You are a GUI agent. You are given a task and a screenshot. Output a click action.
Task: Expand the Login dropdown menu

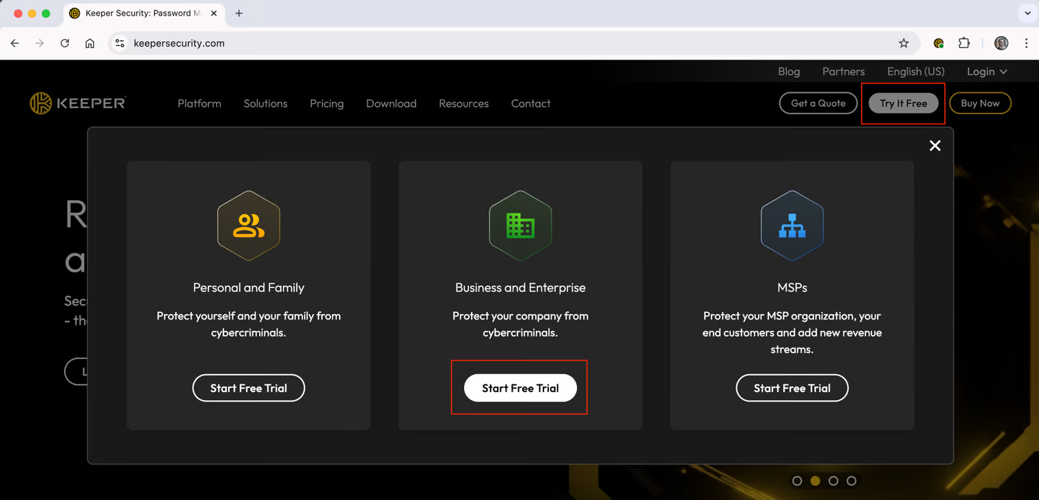[986, 71]
